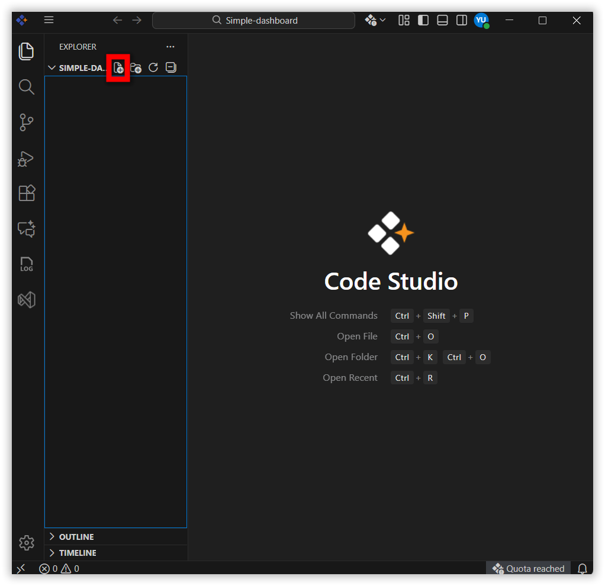Toggle the bottom panel visibility
The width and height of the screenshot is (605, 586).
442,20
